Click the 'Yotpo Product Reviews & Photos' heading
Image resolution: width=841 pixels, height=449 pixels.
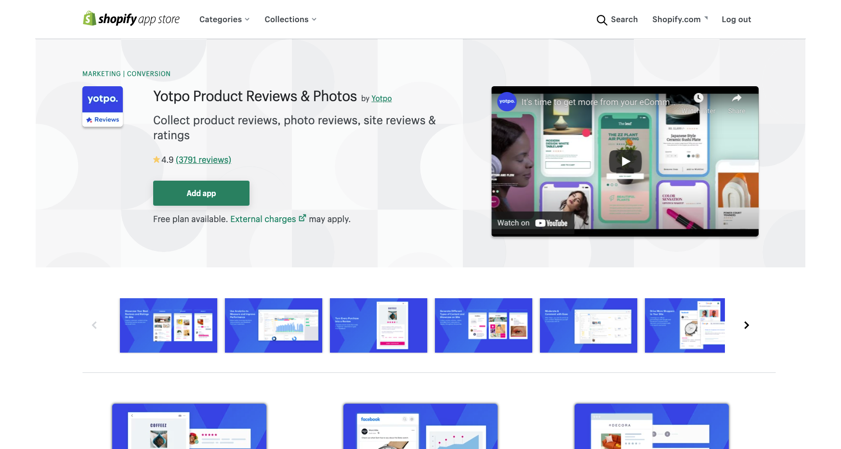click(255, 96)
